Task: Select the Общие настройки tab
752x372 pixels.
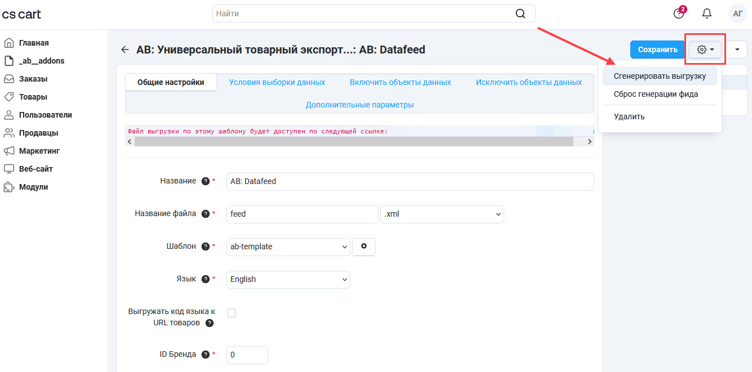Action: pos(171,82)
